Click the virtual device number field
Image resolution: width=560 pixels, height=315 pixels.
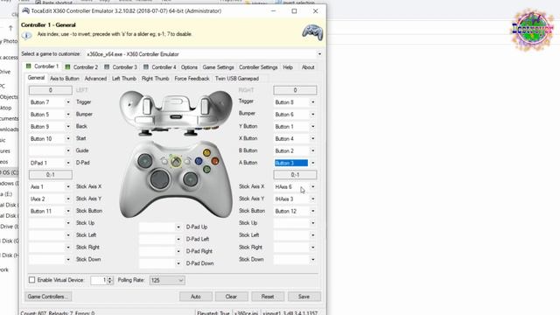pyautogui.click(x=99, y=280)
